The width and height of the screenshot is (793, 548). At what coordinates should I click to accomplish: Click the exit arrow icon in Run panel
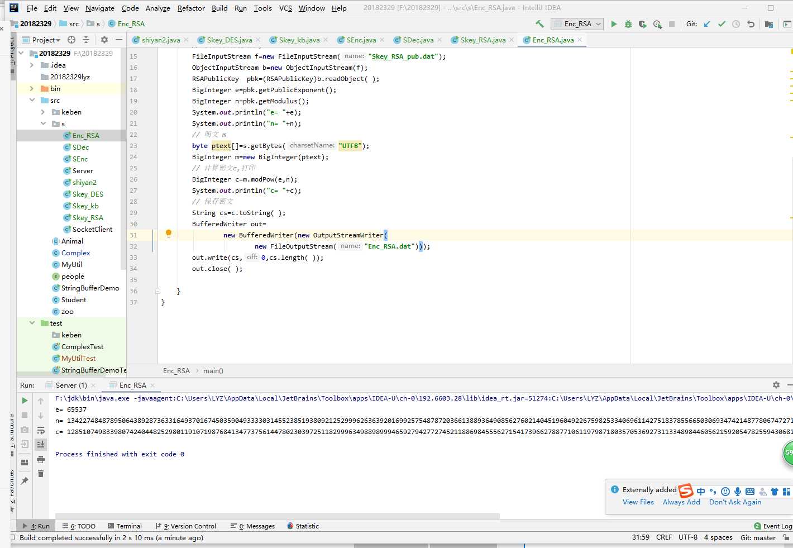25,444
